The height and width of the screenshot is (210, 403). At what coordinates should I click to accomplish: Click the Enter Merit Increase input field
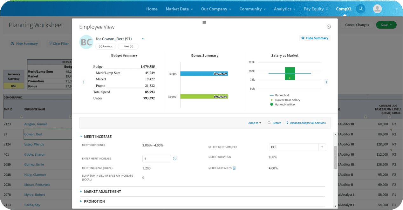tap(156, 159)
